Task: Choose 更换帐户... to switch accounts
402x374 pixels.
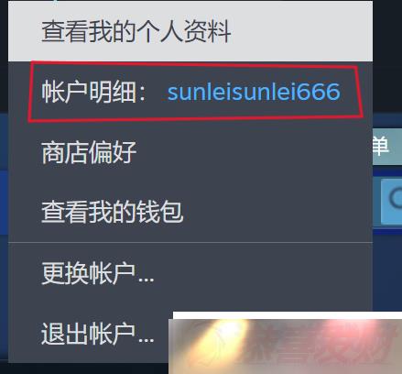Action: 97,273
